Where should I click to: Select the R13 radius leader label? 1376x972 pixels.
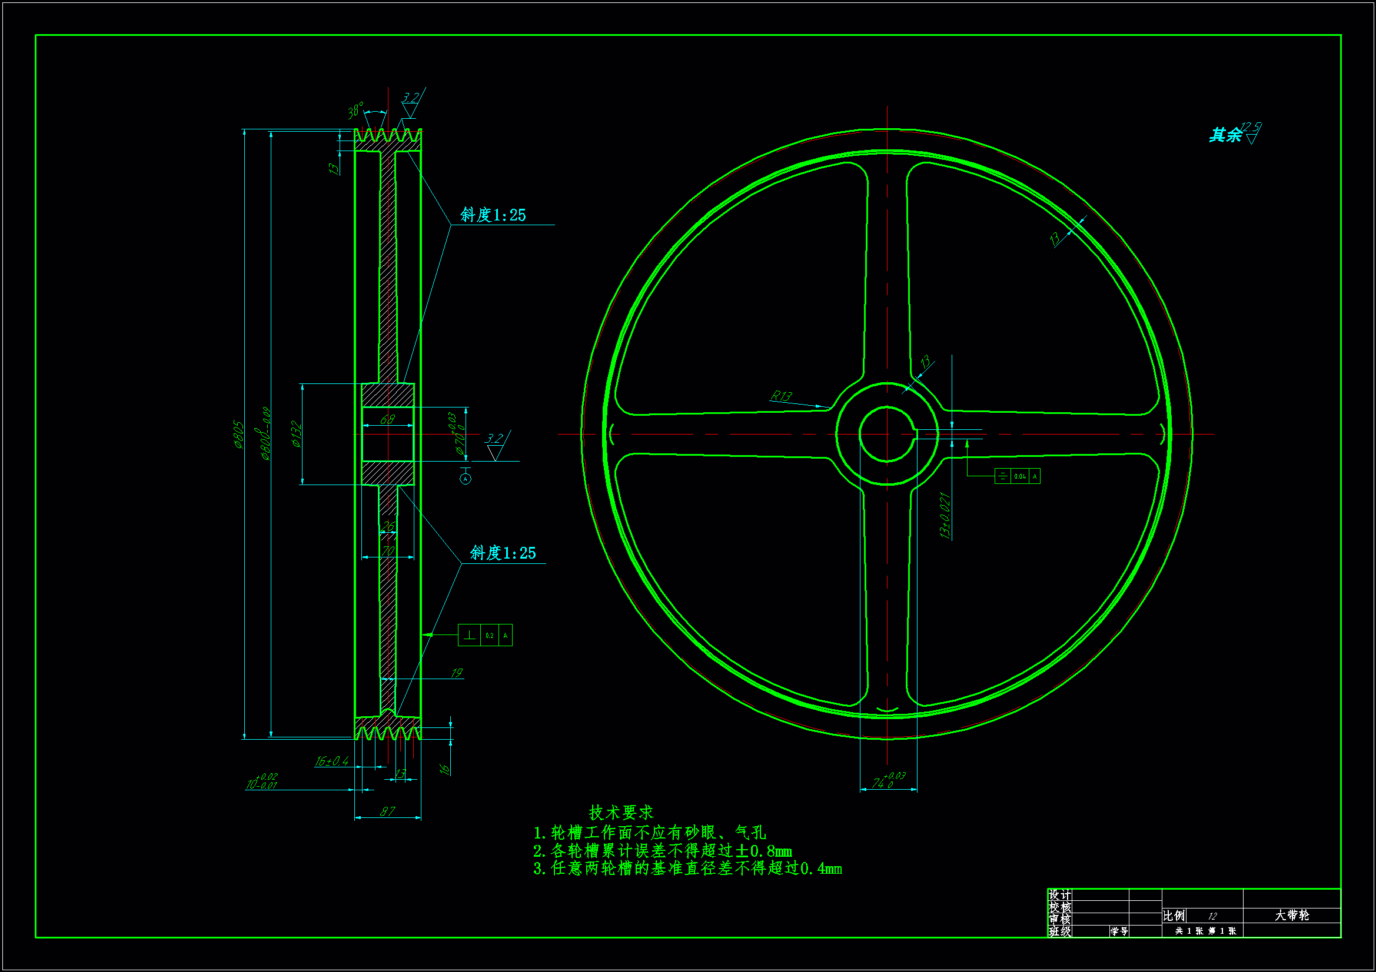coord(781,396)
